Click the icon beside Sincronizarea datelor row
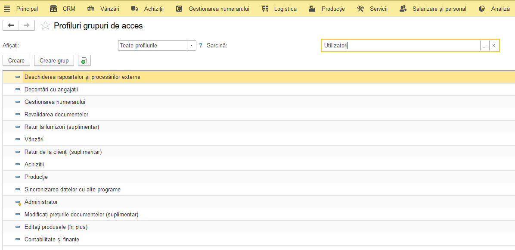 tap(18, 190)
